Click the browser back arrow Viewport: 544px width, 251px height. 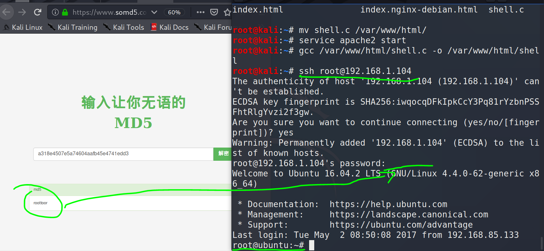(x=6, y=12)
